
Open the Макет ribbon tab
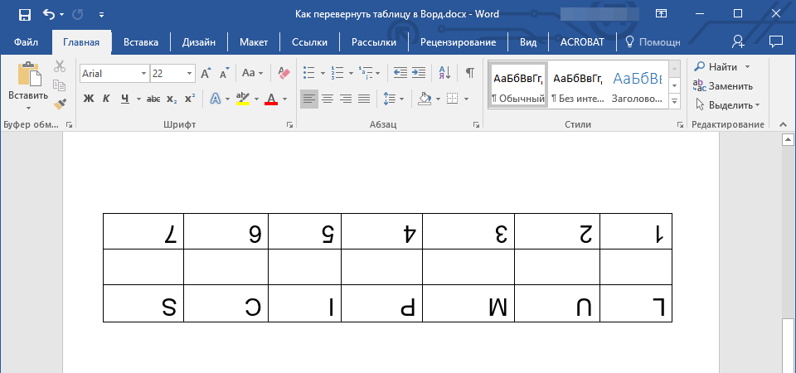(x=254, y=42)
